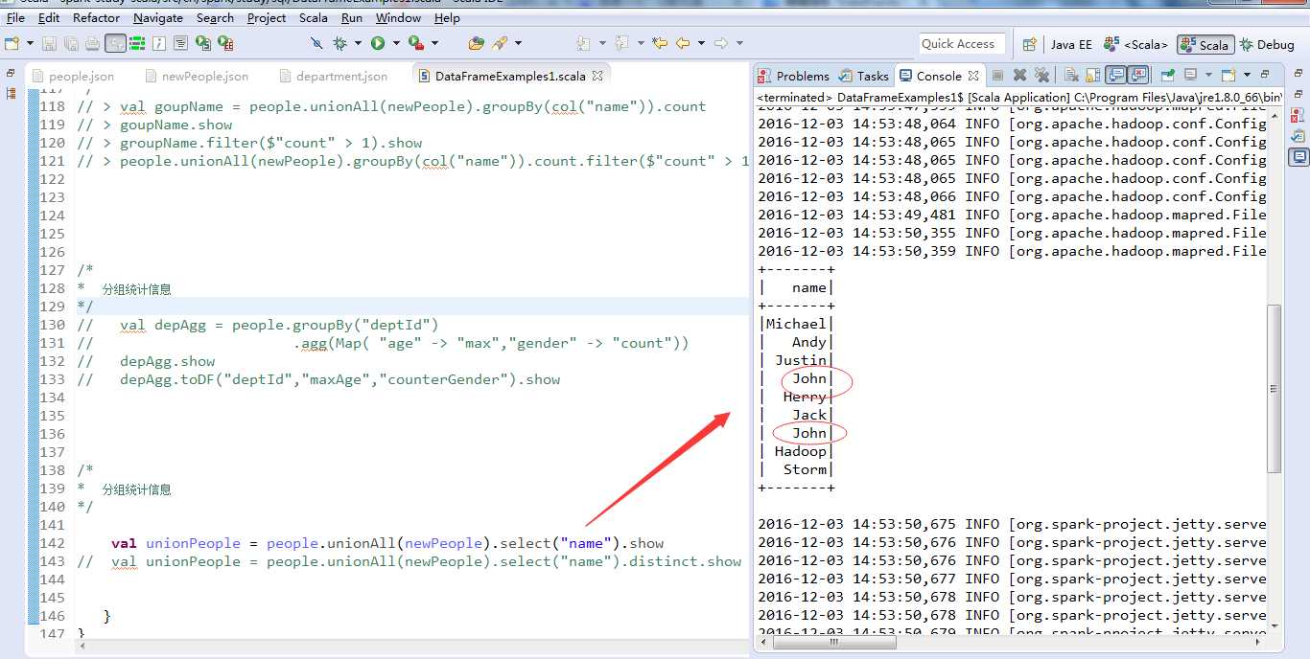
Task: Toggle Show Console on standard error change
Action: point(1138,75)
